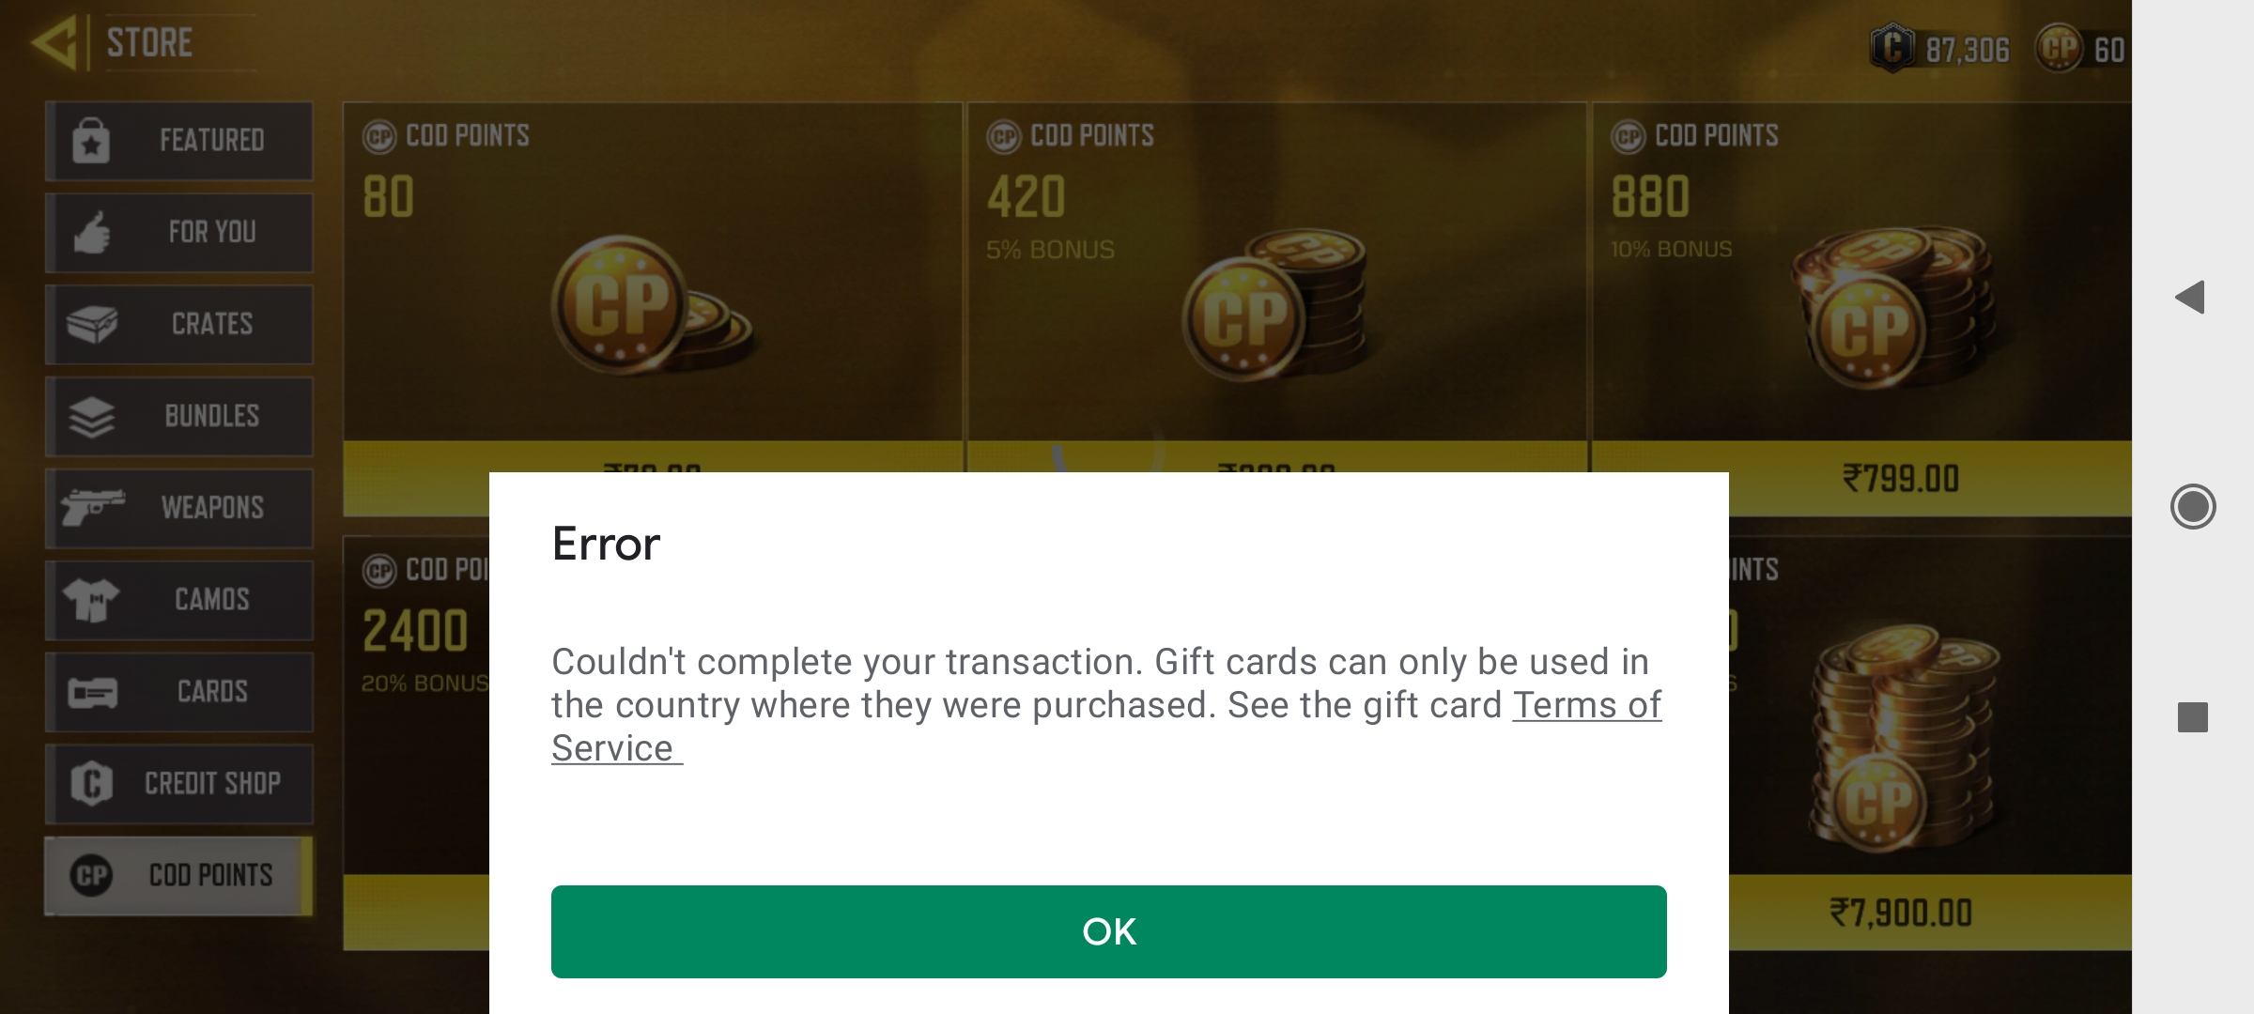The image size is (2254, 1014).
Task: Select the Cards category icon
Action: coord(89,691)
